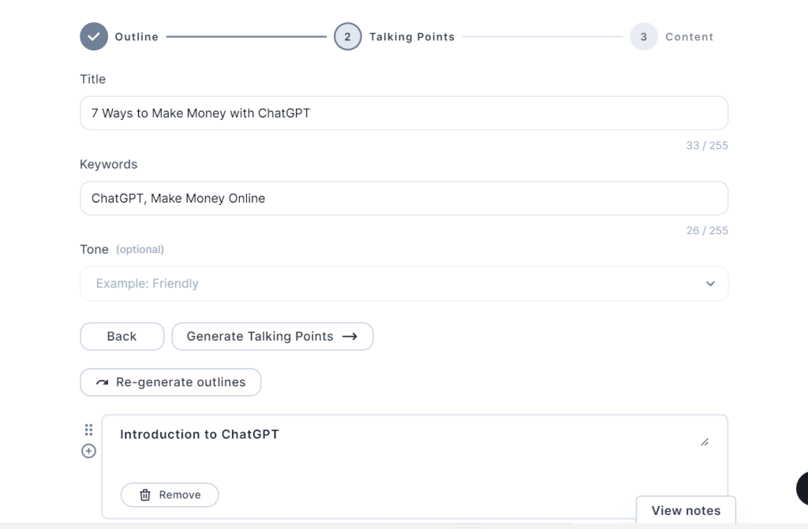Click the Back button

[122, 337]
